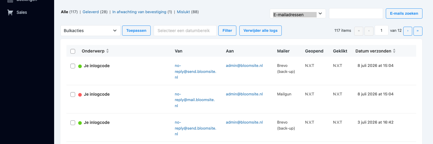Image resolution: width=433 pixels, height=144 pixels.
Task: Focus the email search text field
Action: click(356, 13)
